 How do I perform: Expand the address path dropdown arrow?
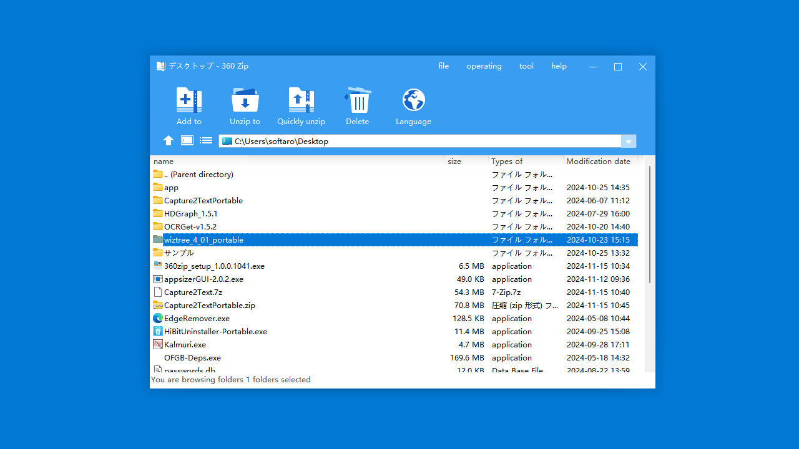point(629,142)
